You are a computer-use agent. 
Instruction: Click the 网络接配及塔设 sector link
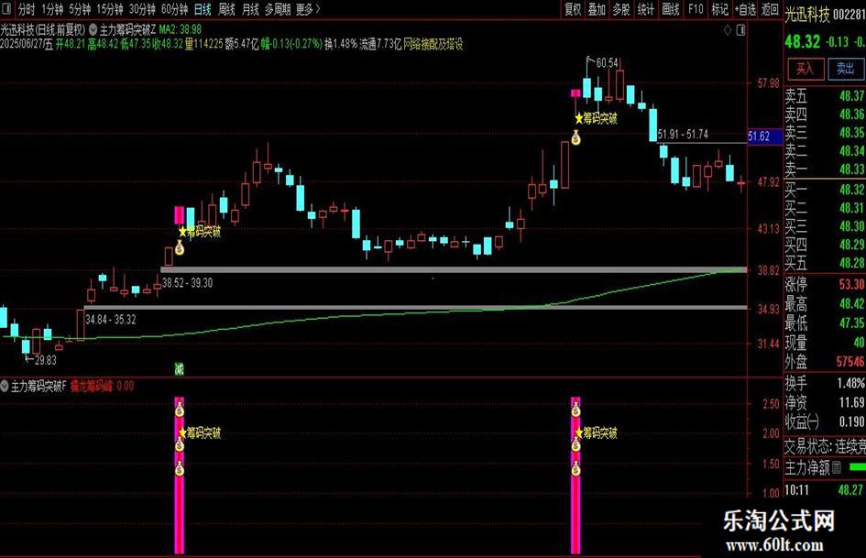click(433, 44)
